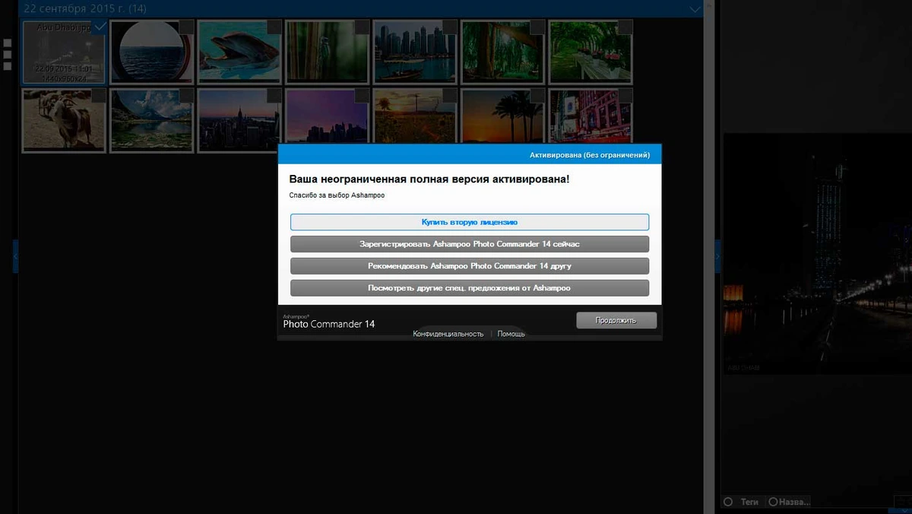Viewport: 912px width, 514px height.
Task: Check the green garden arbor photo checkbox
Action: pos(625,27)
